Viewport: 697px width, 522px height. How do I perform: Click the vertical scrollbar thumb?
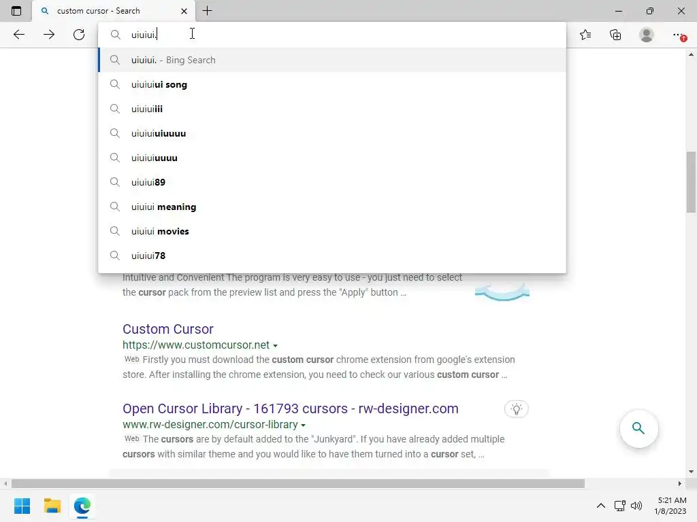point(691,182)
